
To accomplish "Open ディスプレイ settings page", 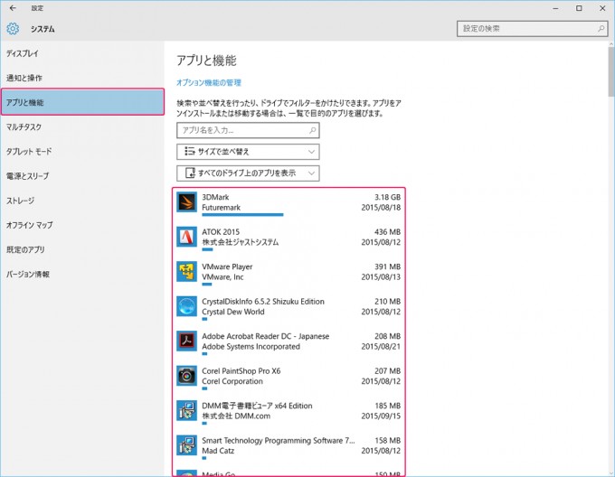I will click(x=82, y=53).
